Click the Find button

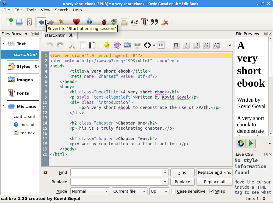[182, 172]
